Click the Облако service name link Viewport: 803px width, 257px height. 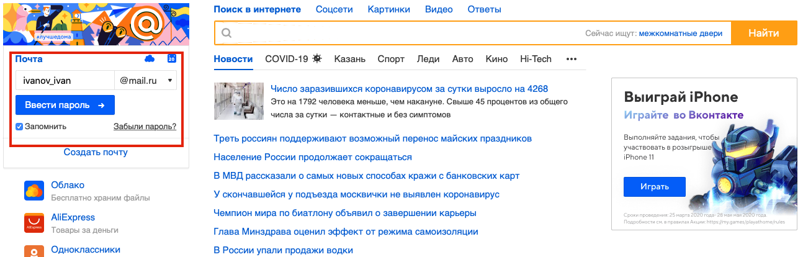68,185
